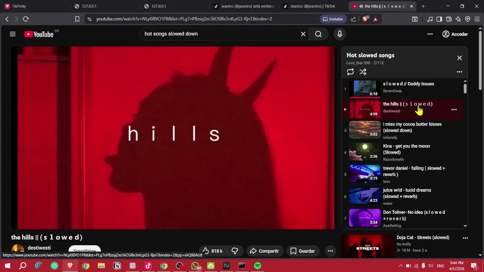Submit search with the magnifier button
Viewport: 484px width, 272px height.
click(318, 34)
